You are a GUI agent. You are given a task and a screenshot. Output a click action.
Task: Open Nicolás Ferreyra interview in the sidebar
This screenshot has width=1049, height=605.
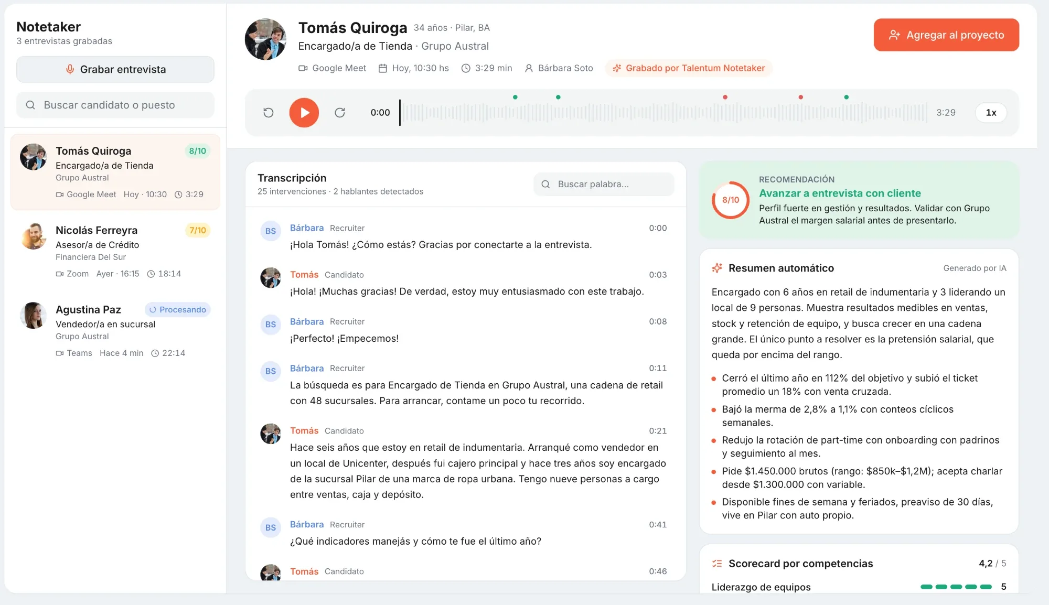pyautogui.click(x=115, y=251)
